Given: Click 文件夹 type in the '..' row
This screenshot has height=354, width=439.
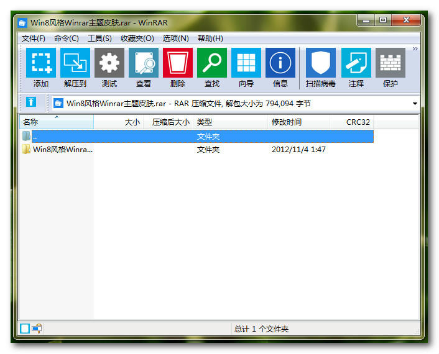Looking at the screenshot, I should [x=208, y=137].
